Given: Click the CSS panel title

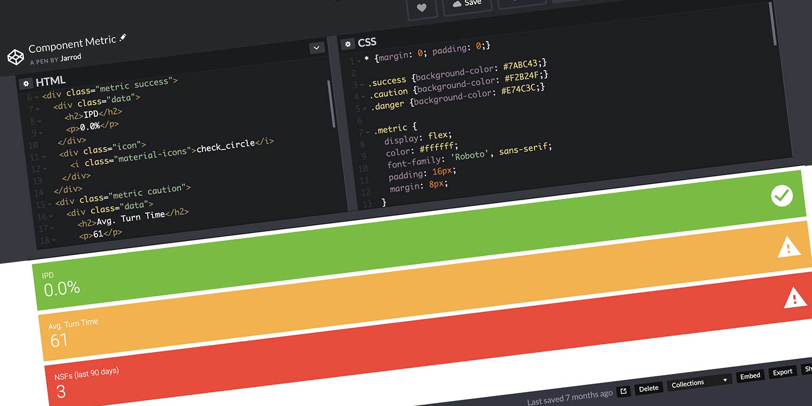Looking at the screenshot, I should tap(367, 42).
